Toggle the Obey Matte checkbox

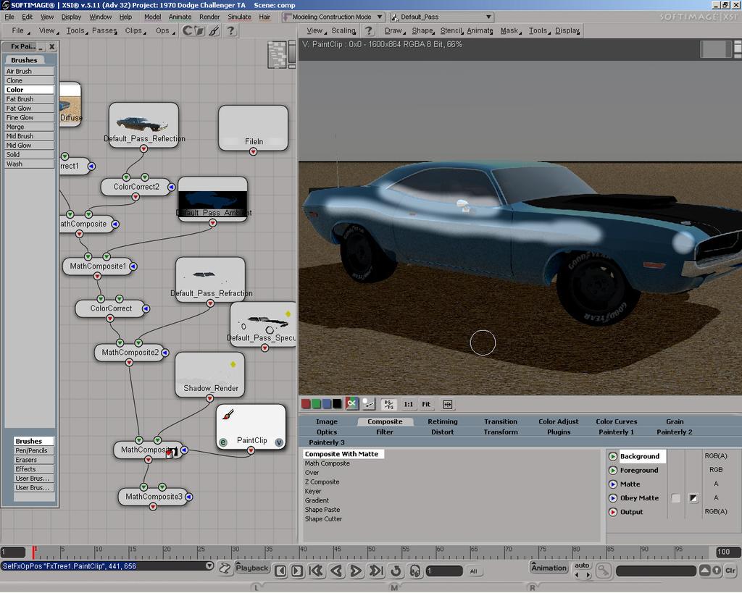[676, 498]
